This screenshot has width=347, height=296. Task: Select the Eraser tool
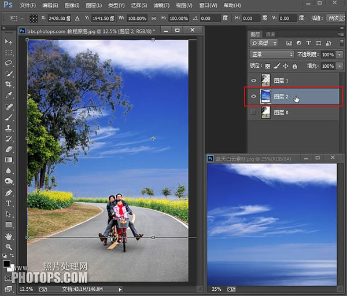(x=9, y=149)
